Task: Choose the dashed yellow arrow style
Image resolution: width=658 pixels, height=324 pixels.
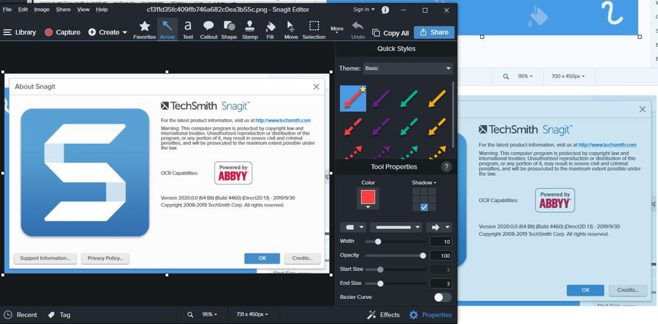Action: (x=437, y=126)
